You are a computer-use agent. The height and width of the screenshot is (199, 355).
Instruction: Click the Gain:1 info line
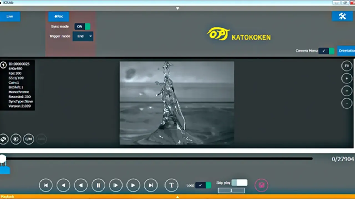[x=14, y=83]
